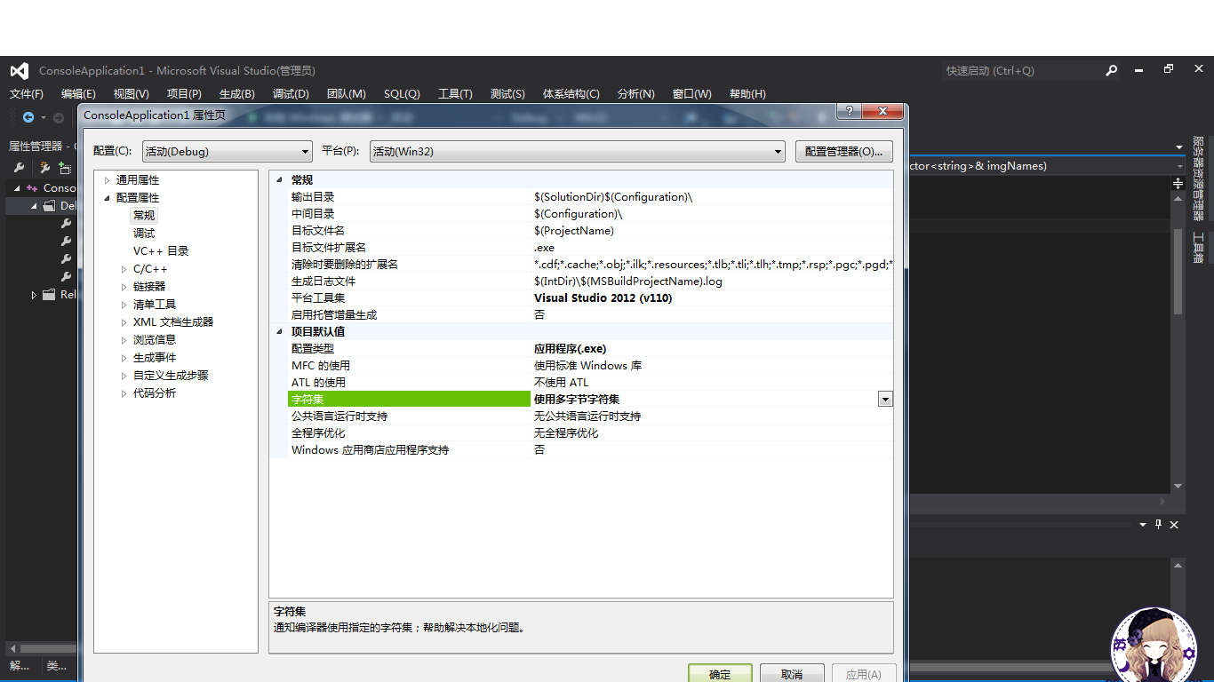Open the 编辑(E) menu

pyautogui.click(x=78, y=94)
